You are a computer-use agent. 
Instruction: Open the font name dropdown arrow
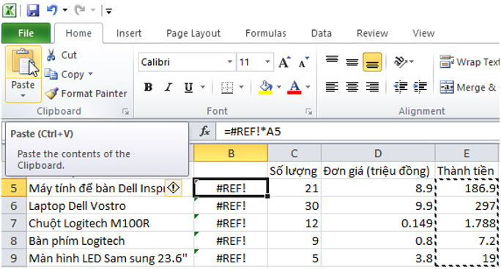click(x=230, y=62)
